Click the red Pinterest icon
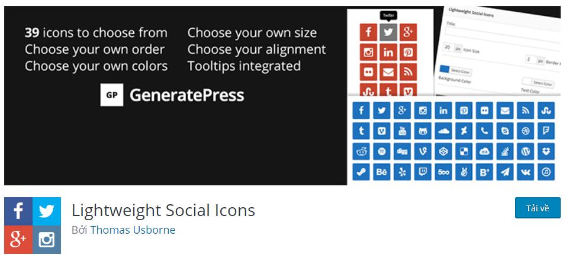 coord(408,53)
